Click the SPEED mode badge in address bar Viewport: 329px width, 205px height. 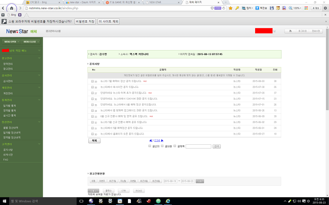pyautogui.click(x=218, y=8)
